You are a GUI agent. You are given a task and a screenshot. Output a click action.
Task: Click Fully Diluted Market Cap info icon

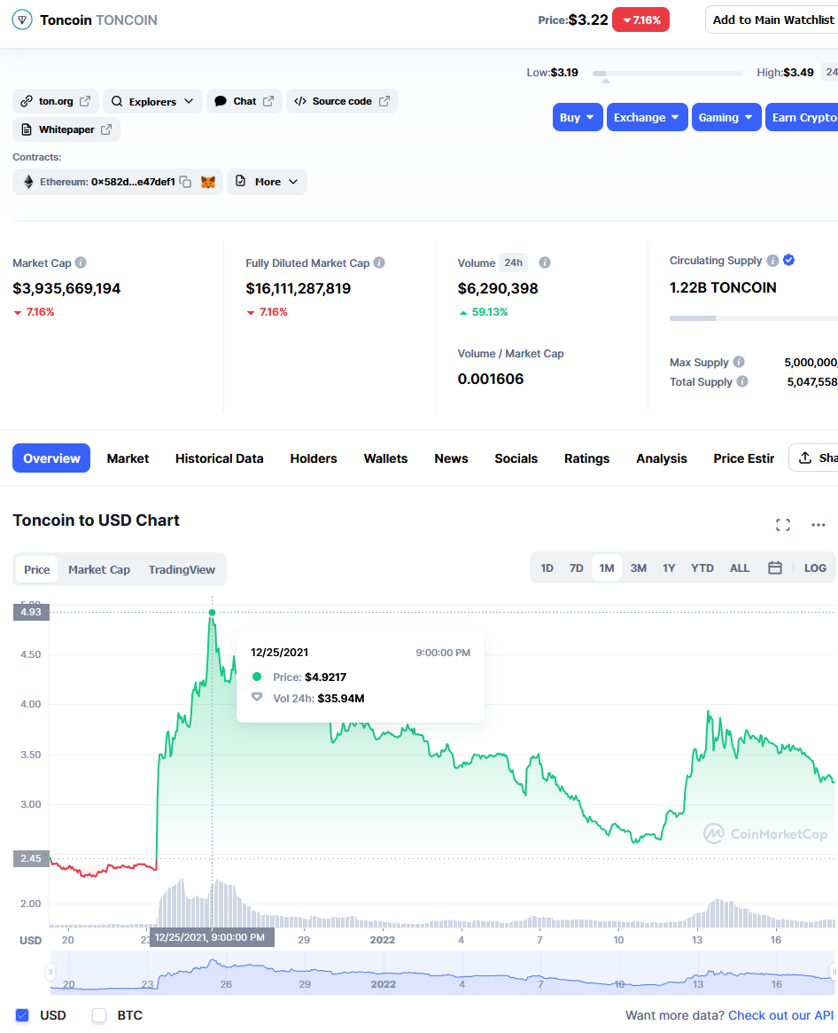point(379,263)
